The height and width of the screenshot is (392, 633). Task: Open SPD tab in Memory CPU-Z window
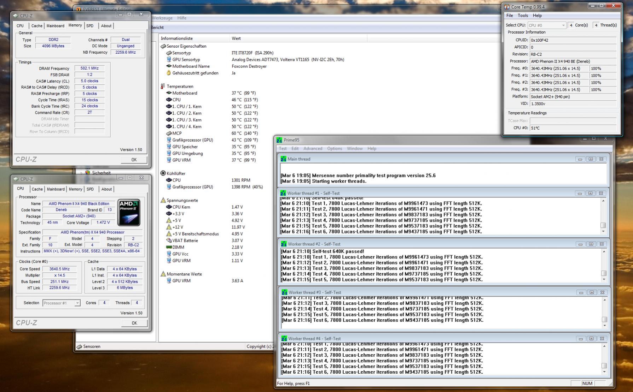[x=90, y=26]
